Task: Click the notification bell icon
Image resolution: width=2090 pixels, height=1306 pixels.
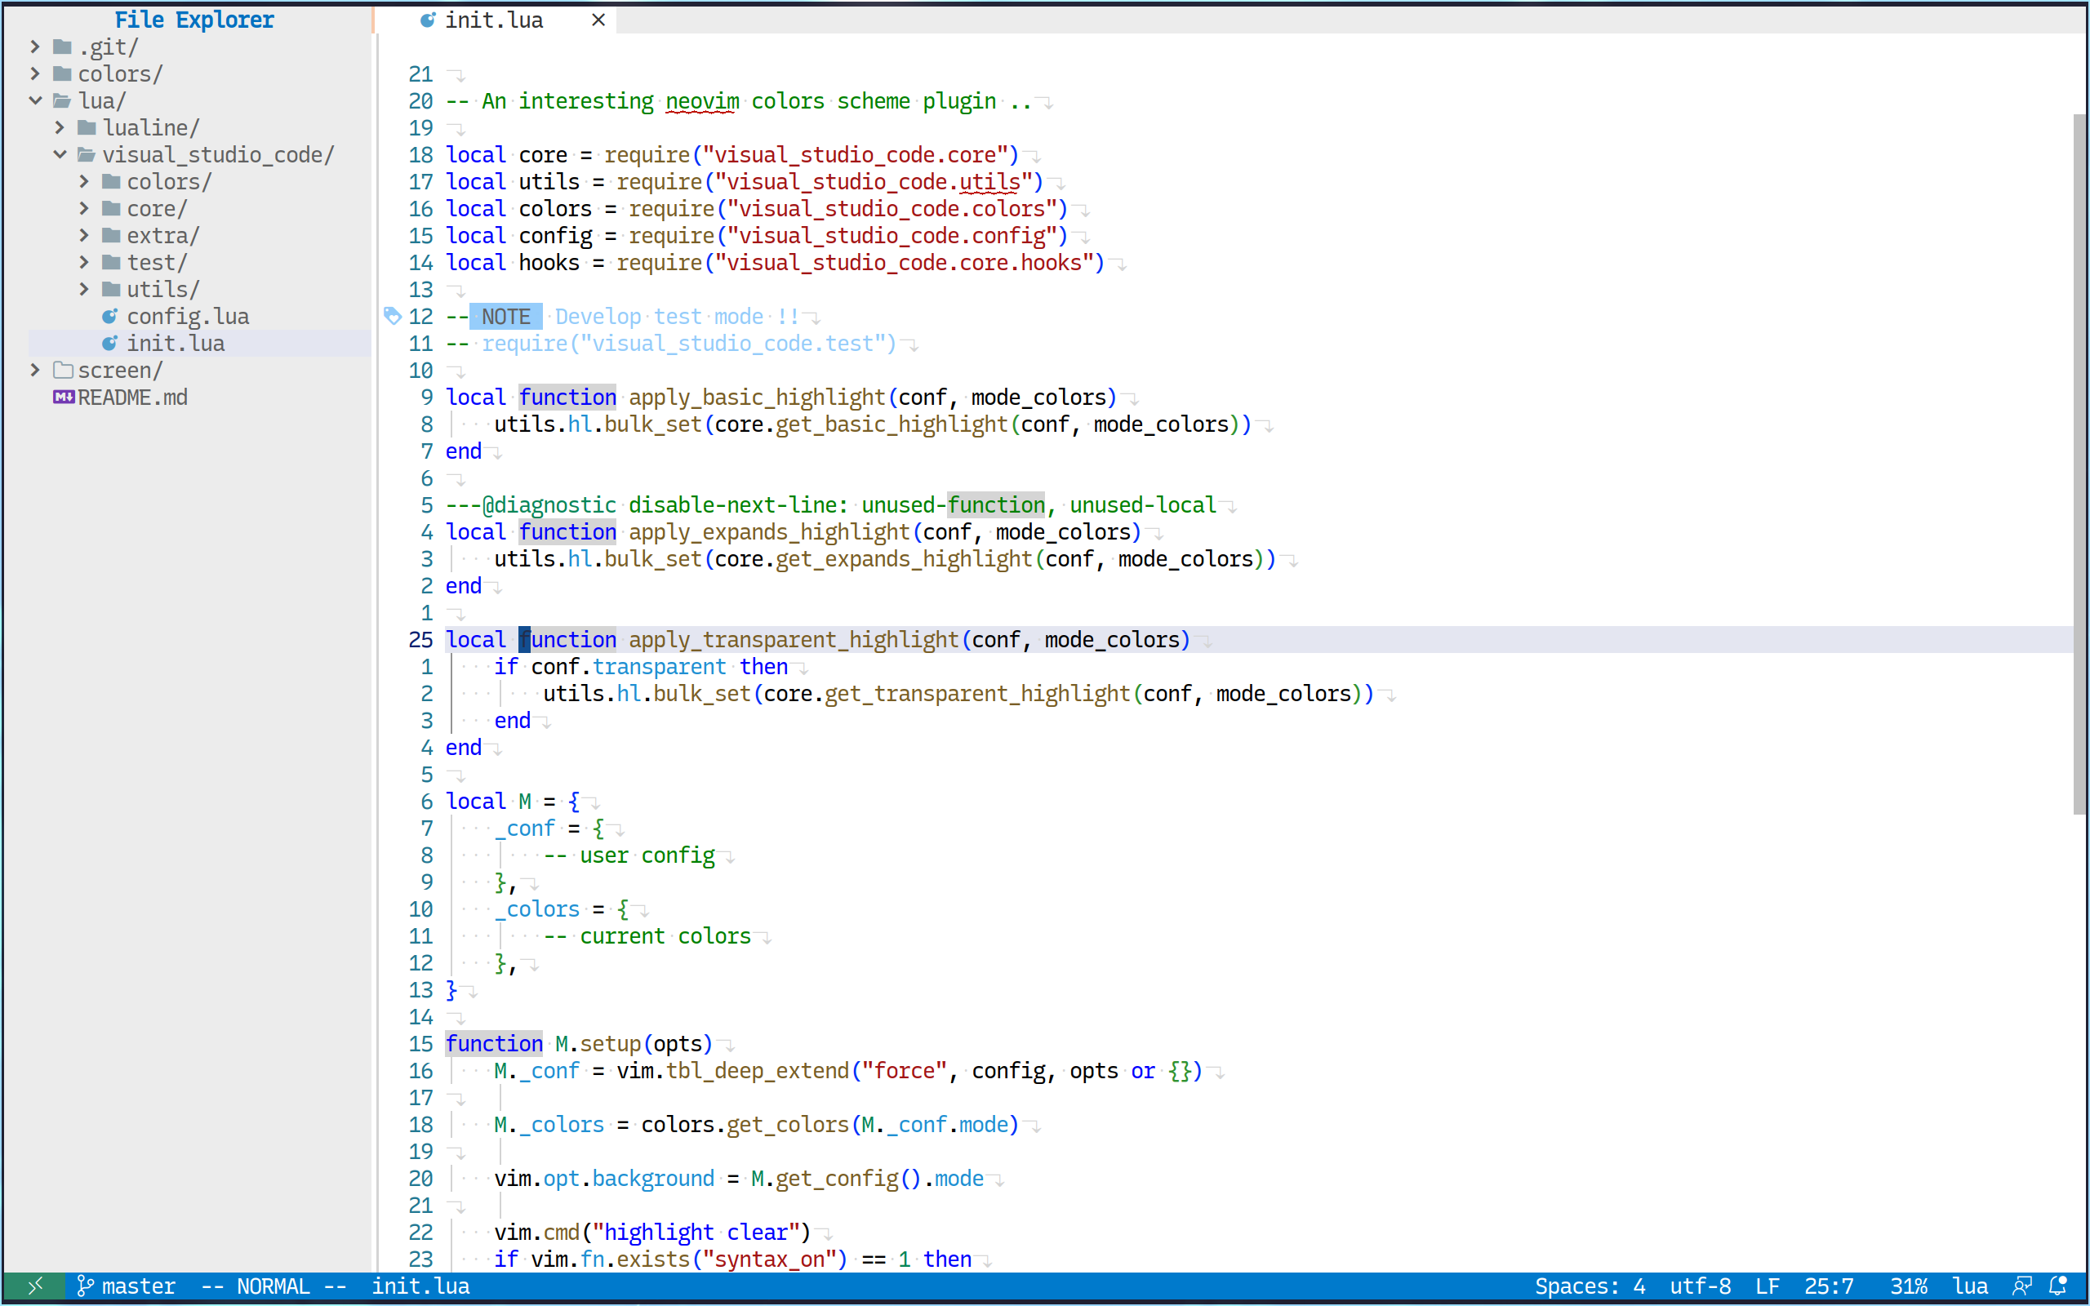Action: (2058, 1286)
